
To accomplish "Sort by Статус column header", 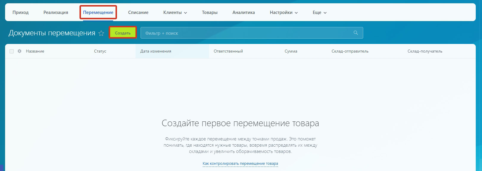I will click(x=100, y=51).
